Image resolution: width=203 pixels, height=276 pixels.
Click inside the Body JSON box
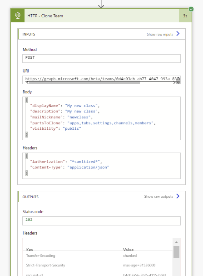tap(101, 118)
